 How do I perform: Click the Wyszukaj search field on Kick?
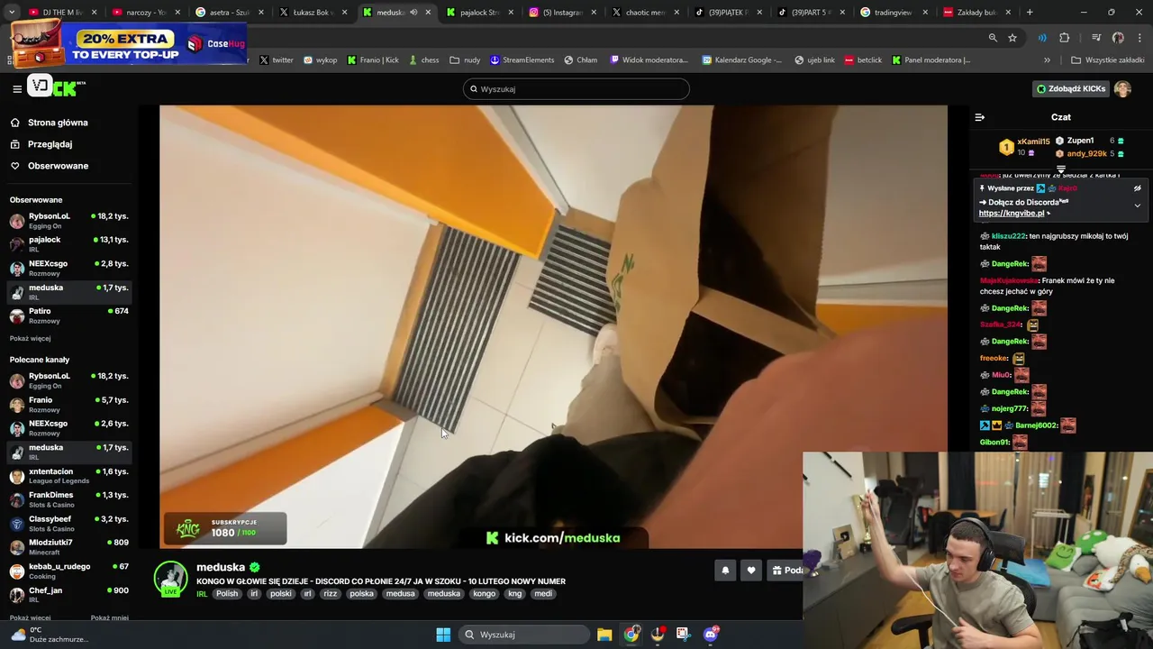576,88
